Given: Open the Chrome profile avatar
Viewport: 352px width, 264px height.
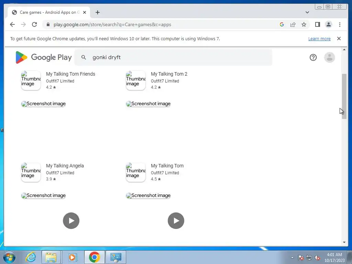Looking at the screenshot, I should pyautogui.click(x=328, y=24).
